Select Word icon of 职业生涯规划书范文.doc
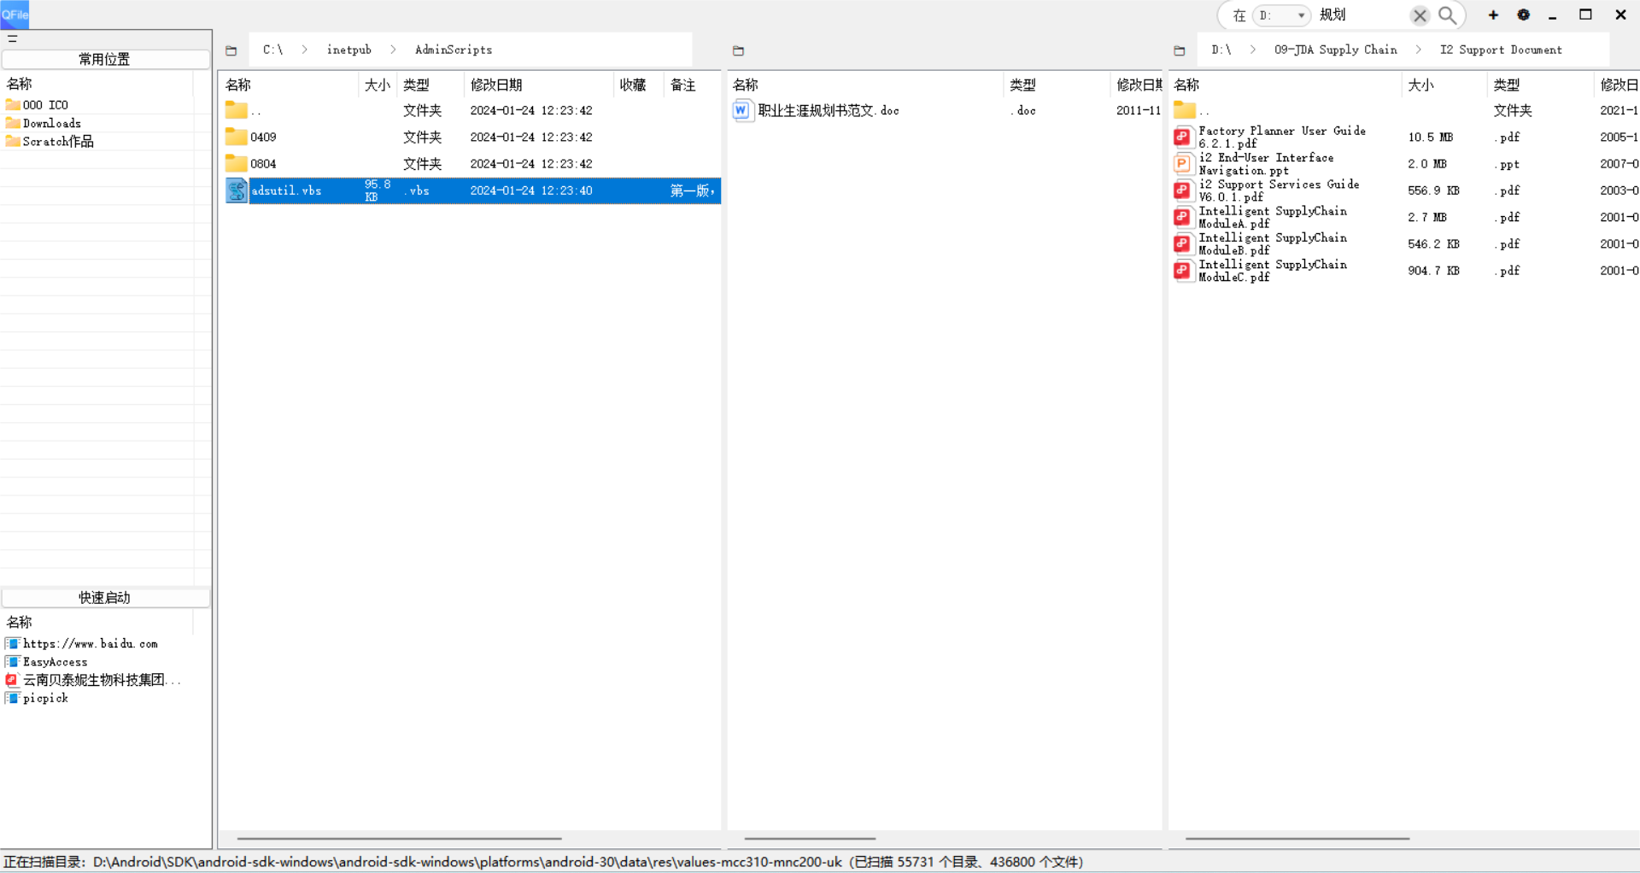 741,110
